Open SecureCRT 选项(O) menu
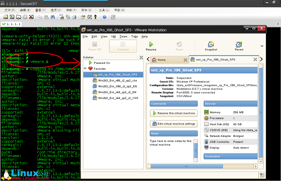This screenshot has height=181, width=281. point(56,10)
